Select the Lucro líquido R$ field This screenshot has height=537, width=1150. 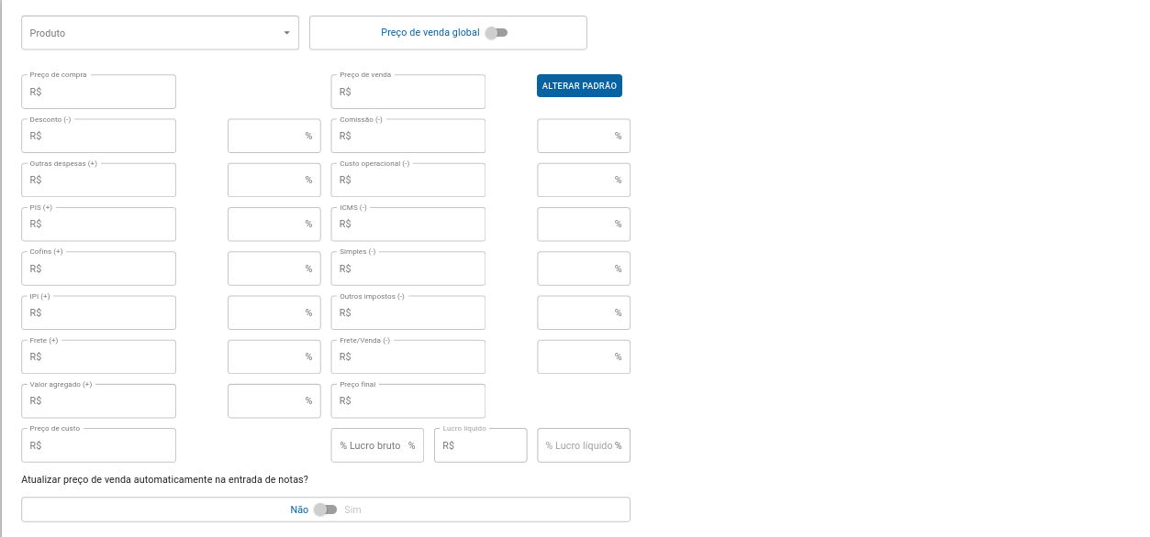[x=481, y=445]
